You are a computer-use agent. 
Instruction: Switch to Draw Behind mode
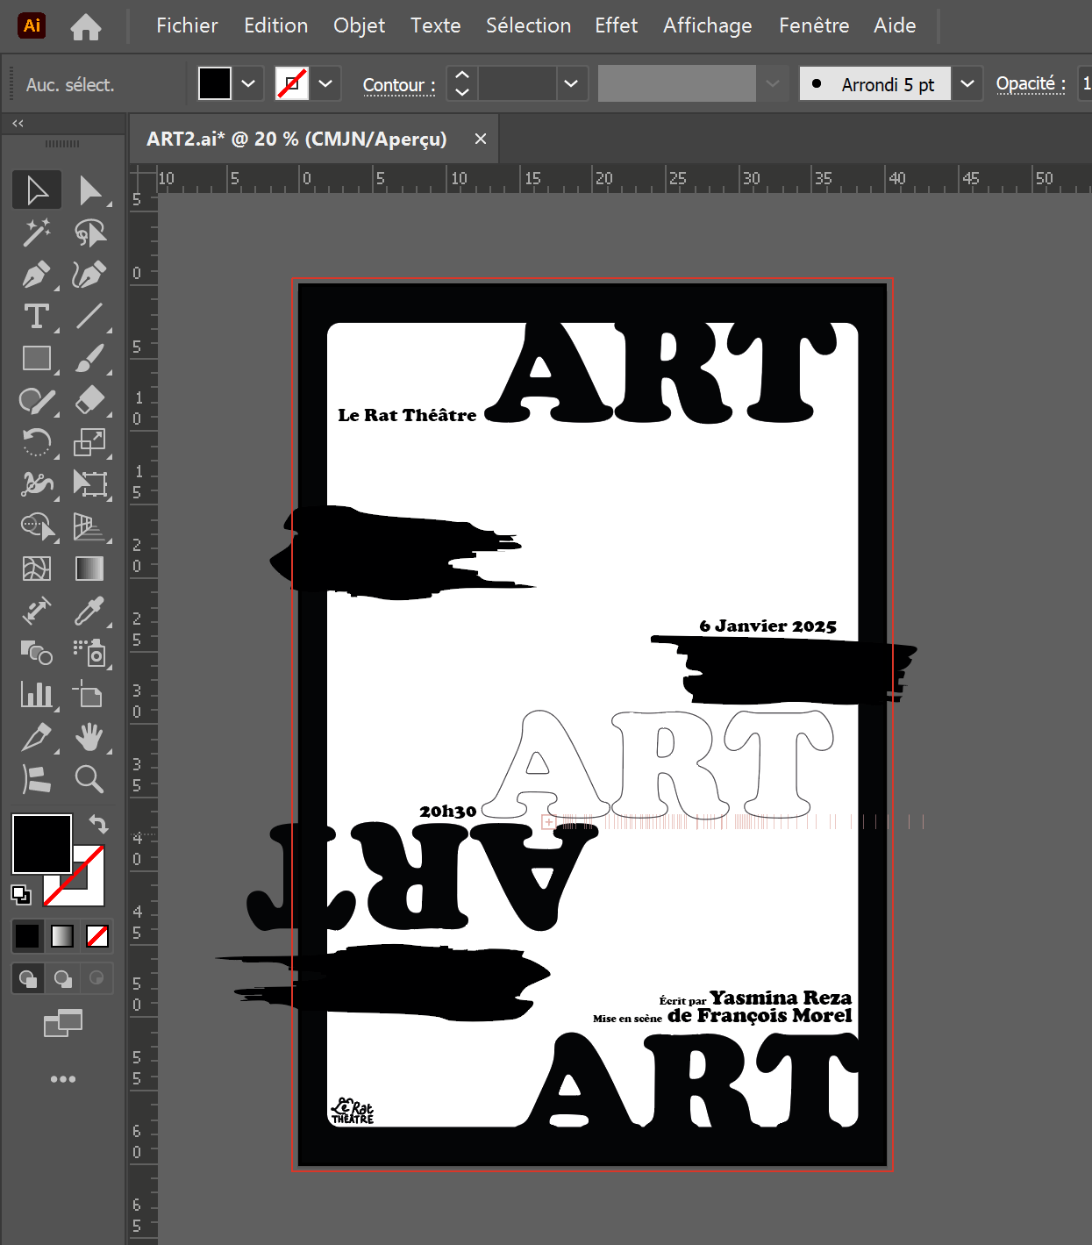pos(63,978)
